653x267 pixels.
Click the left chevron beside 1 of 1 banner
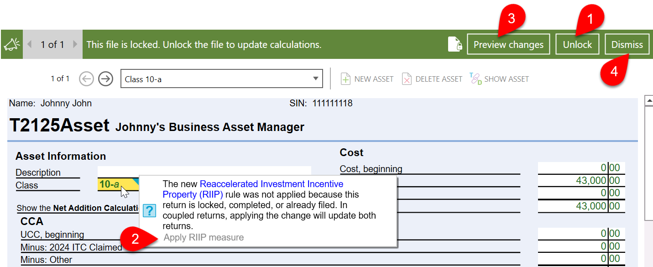(29, 44)
